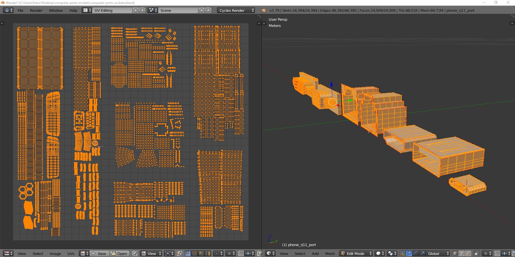Pin the image in UV editor

[135, 253]
